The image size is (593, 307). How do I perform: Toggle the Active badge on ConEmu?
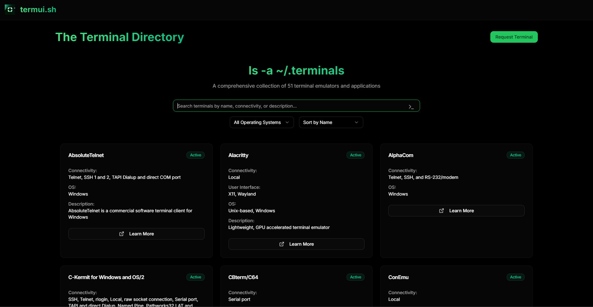515,277
